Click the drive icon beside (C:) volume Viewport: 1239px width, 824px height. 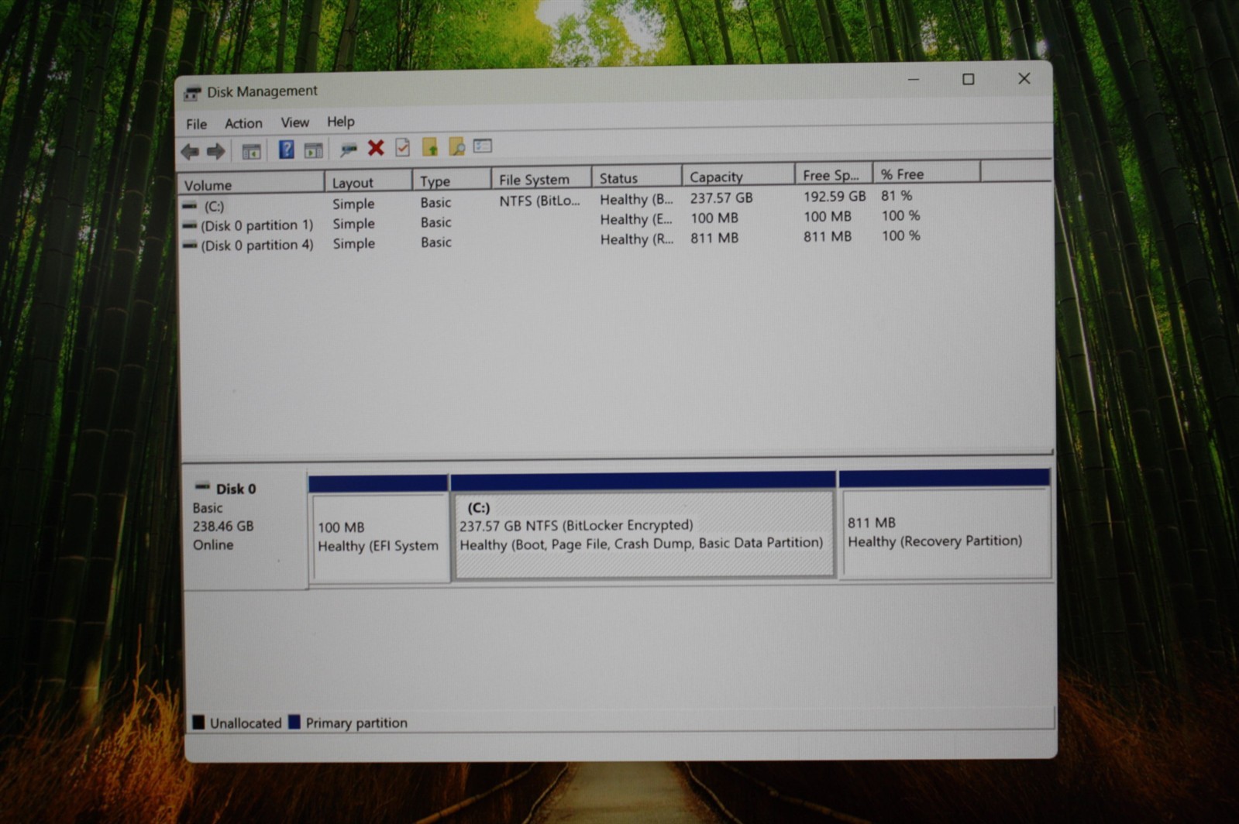(x=190, y=206)
